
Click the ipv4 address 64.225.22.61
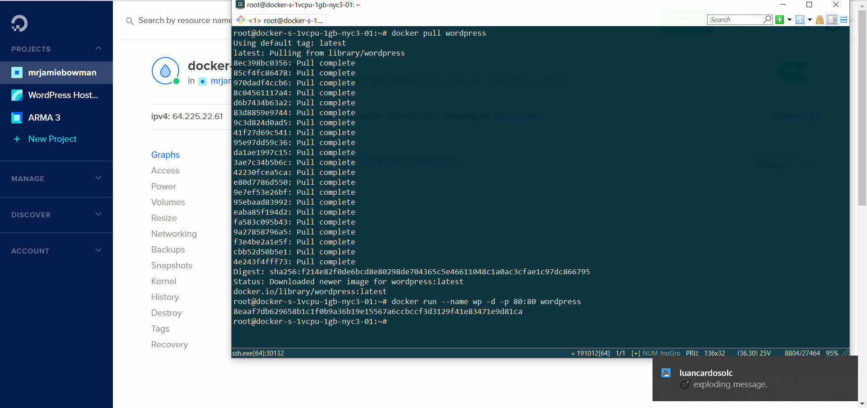(198, 116)
